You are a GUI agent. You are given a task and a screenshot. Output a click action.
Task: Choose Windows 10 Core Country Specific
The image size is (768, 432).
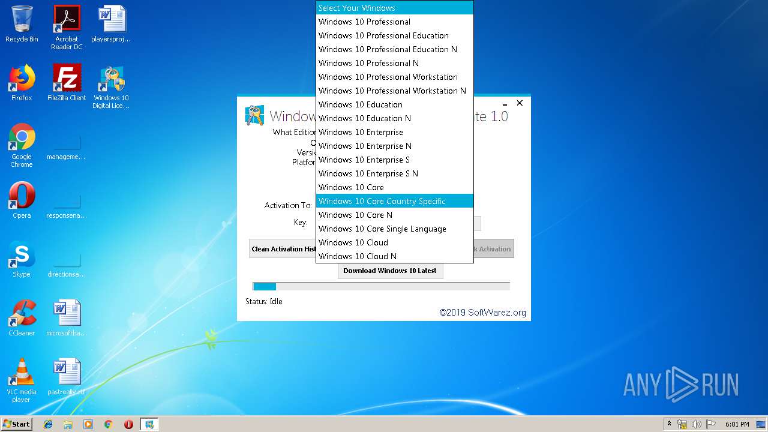coord(395,201)
